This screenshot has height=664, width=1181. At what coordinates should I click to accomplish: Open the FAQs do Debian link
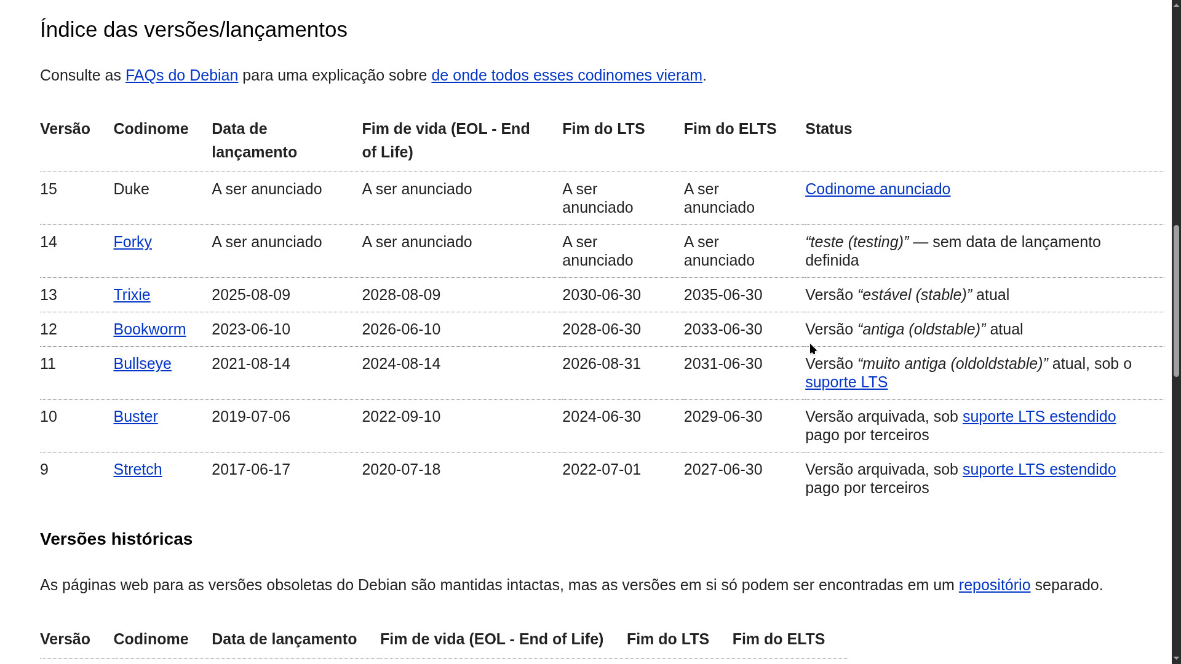coord(181,75)
